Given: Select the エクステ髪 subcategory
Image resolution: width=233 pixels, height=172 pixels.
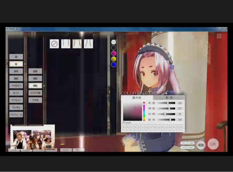Looking at the screenshot, I should pyautogui.click(x=35, y=93).
